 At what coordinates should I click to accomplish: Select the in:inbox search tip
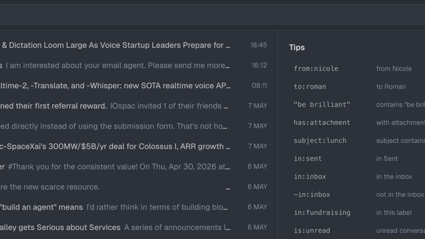click(310, 177)
